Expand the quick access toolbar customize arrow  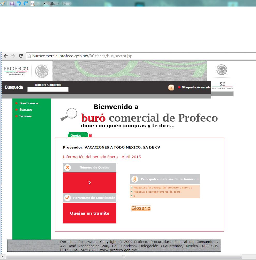tap(38, 4)
